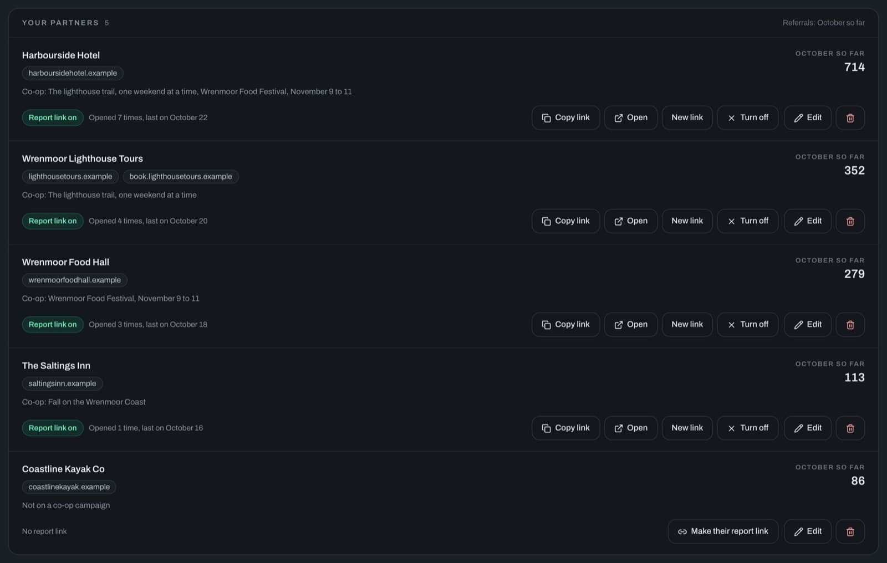Open Wrenmoor Food Hall report

pos(631,325)
